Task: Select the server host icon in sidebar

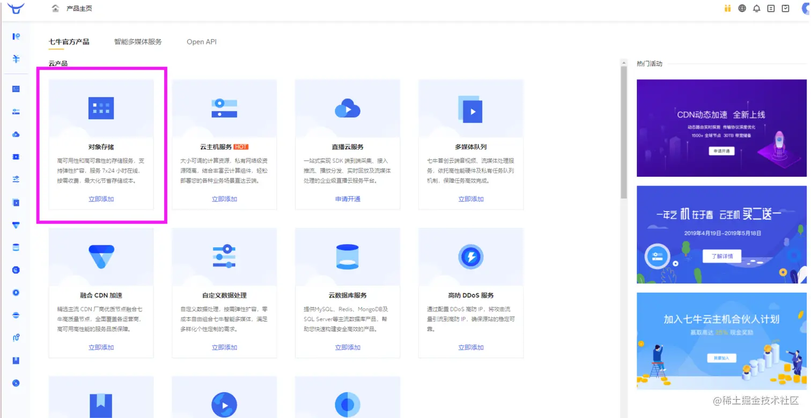Action: pos(16,111)
